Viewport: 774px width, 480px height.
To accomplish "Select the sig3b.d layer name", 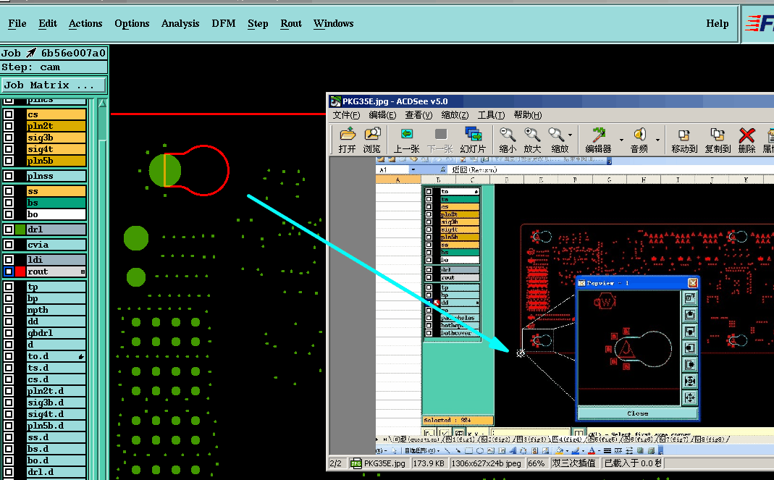I will [x=56, y=403].
